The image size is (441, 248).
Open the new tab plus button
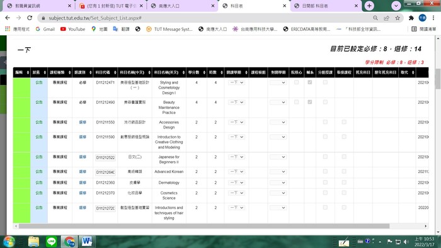tap(369, 6)
